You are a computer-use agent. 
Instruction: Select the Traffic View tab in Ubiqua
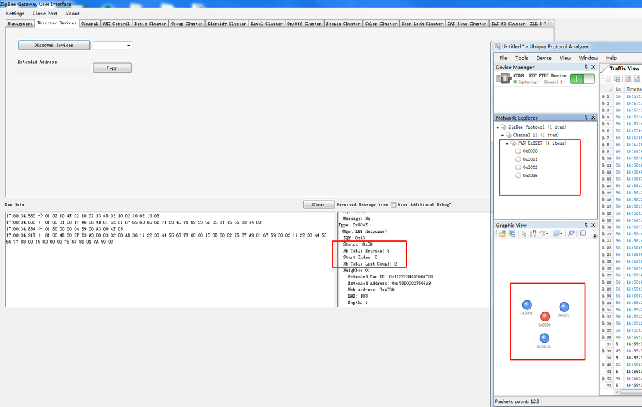point(624,68)
